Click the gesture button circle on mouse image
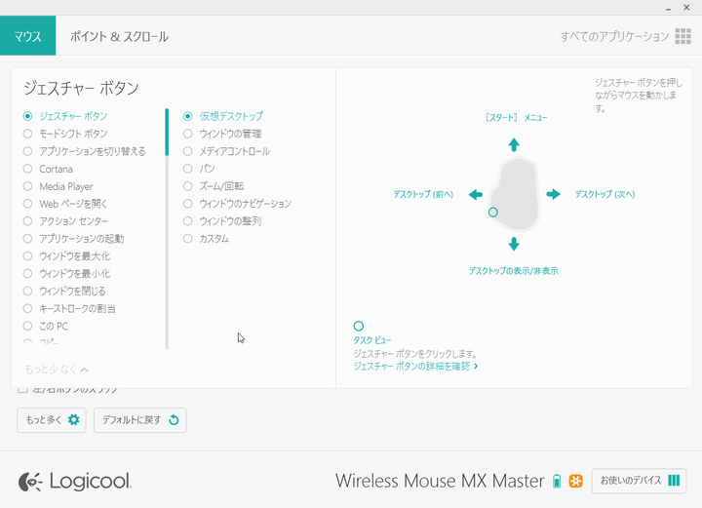 click(493, 213)
